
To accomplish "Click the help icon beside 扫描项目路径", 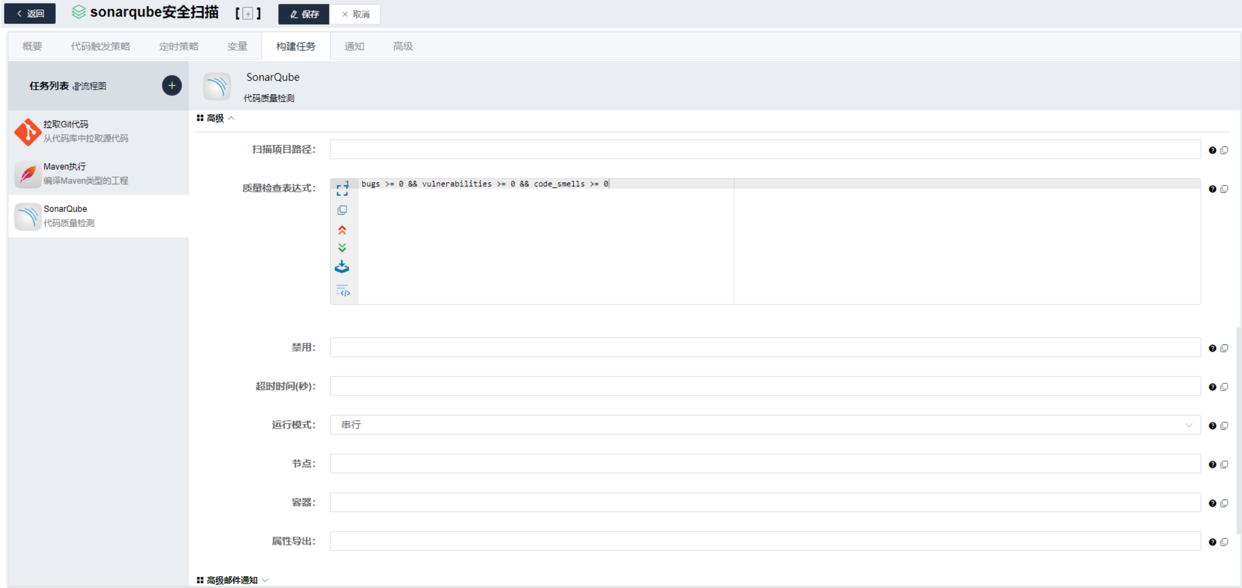I will (x=1212, y=149).
